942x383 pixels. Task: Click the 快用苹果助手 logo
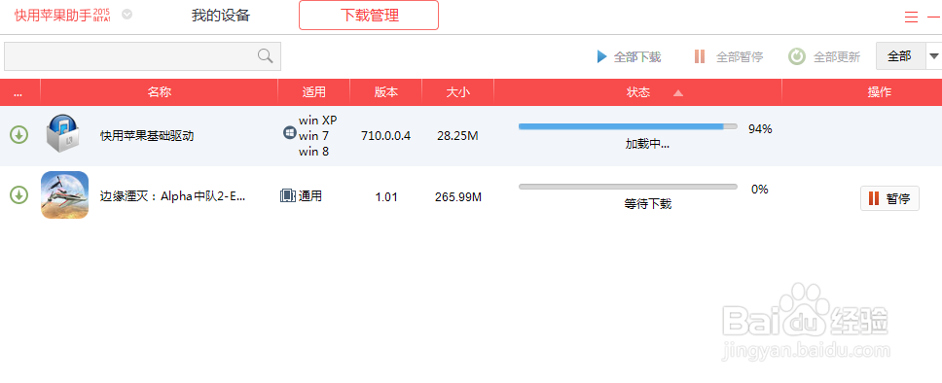tap(62, 15)
